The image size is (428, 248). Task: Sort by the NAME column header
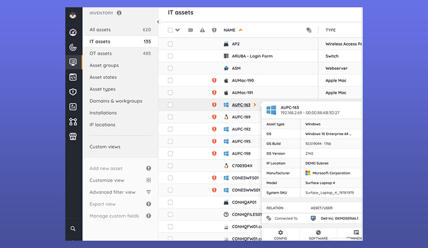(x=229, y=30)
